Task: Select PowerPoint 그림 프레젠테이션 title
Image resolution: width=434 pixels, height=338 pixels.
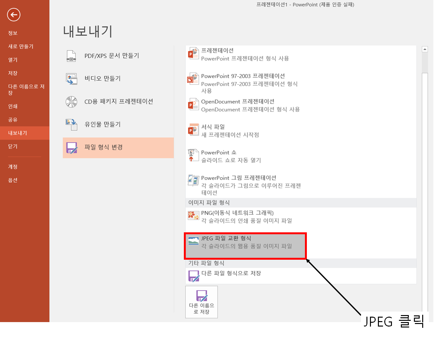Action: 239,178
